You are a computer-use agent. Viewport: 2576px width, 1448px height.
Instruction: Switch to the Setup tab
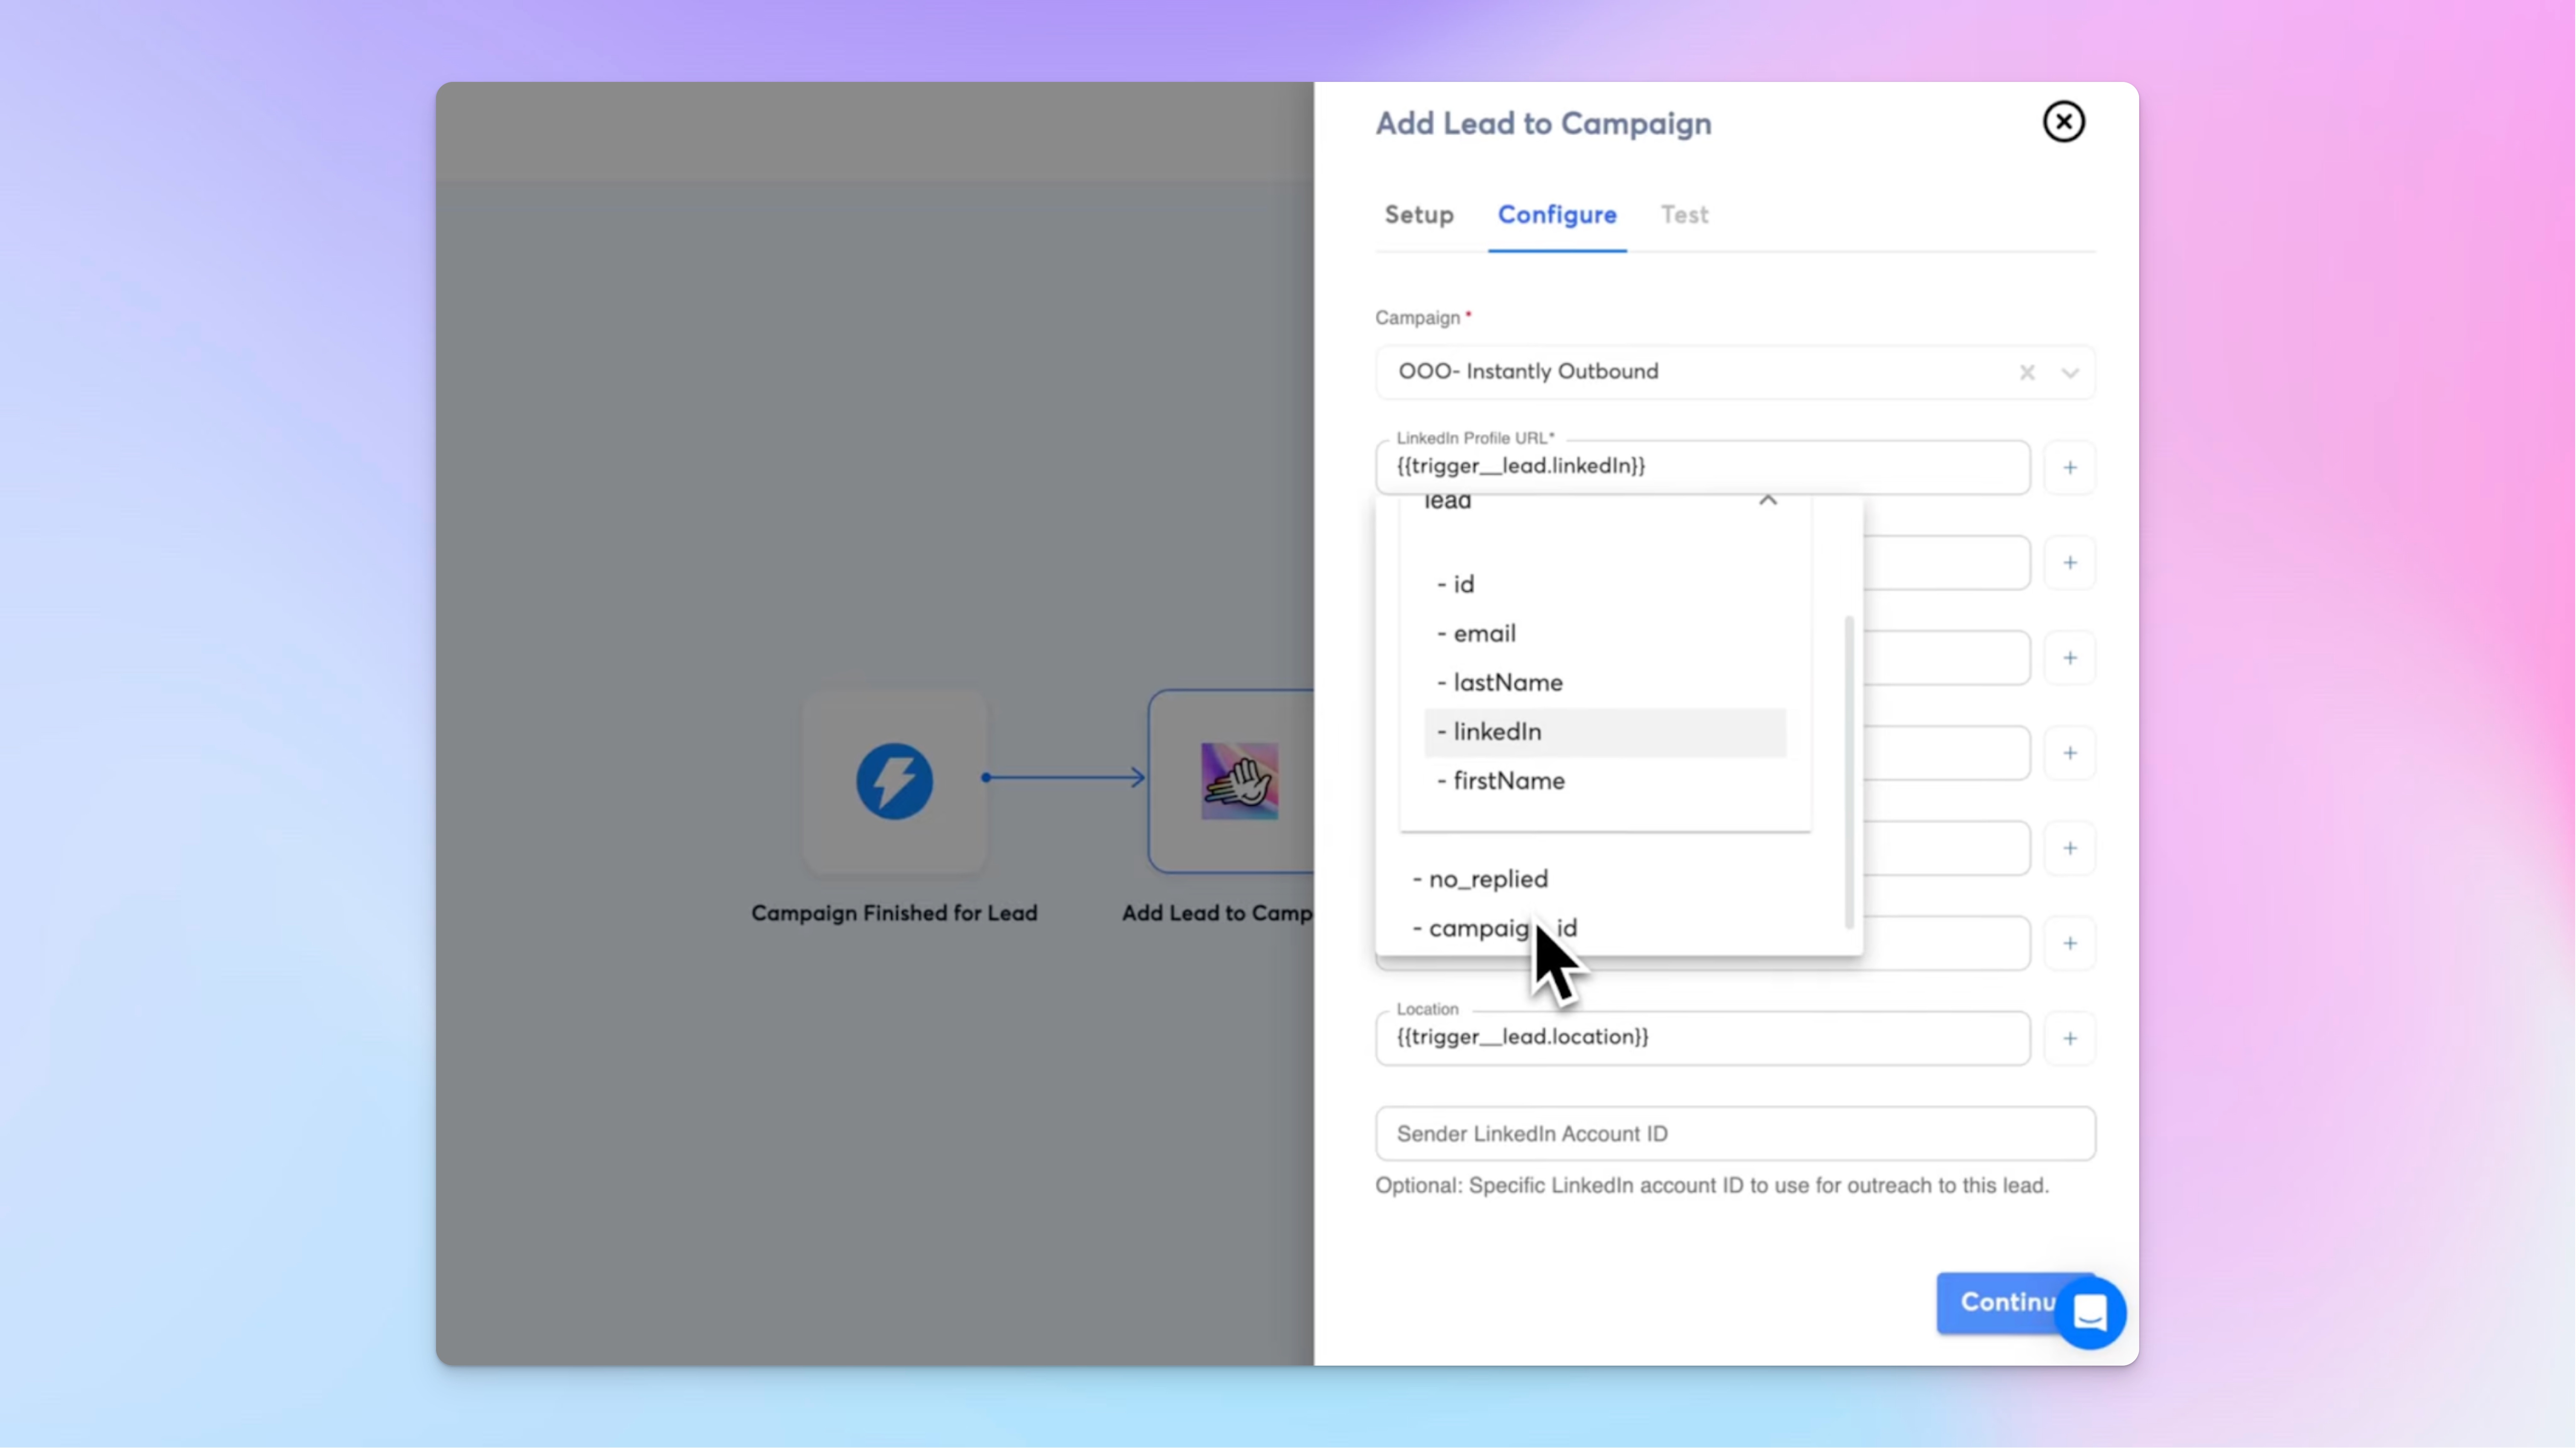tap(1418, 215)
